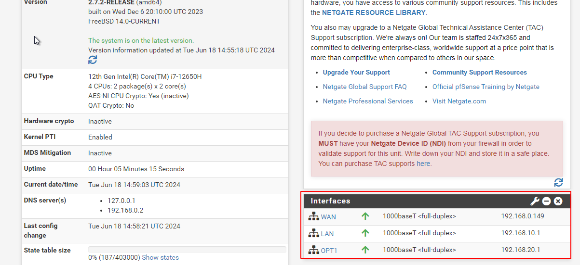Viewport: 580px width, 265px height.
Task: Select the WAN IP 192.168.0.149
Action: coord(523,216)
